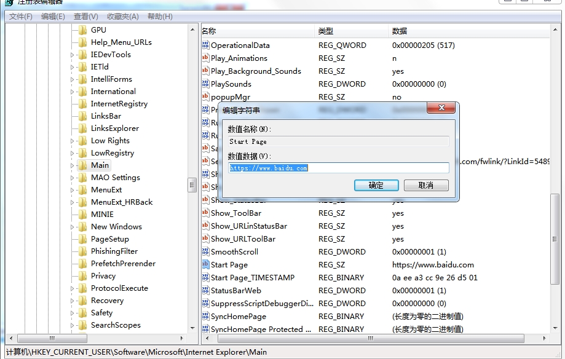
Task: Click the Show_URLinStatusBar string icon
Action: pos(205,226)
